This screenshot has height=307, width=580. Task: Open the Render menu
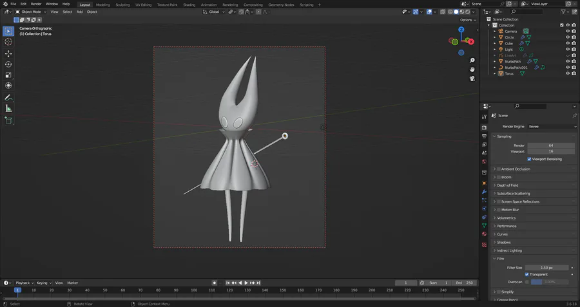tap(36, 4)
